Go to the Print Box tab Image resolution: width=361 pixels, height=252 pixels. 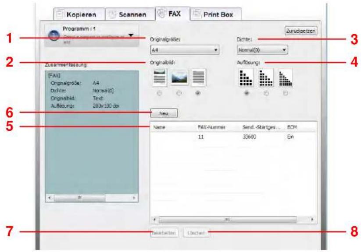coord(216,14)
